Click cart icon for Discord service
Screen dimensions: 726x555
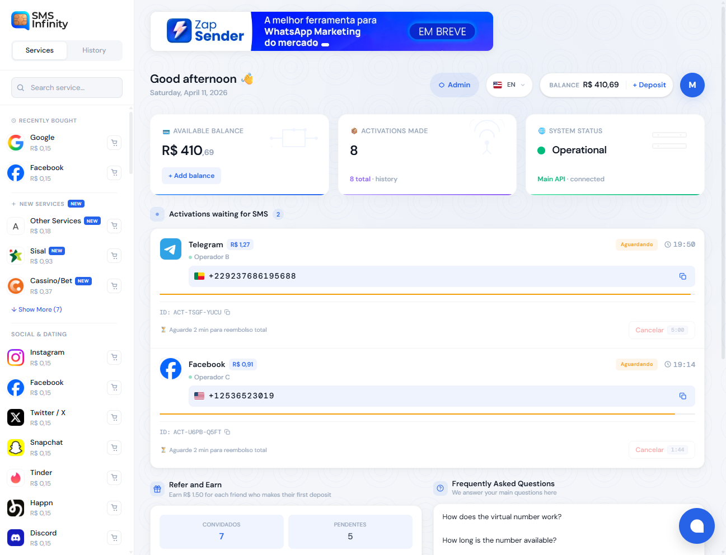[x=114, y=538]
